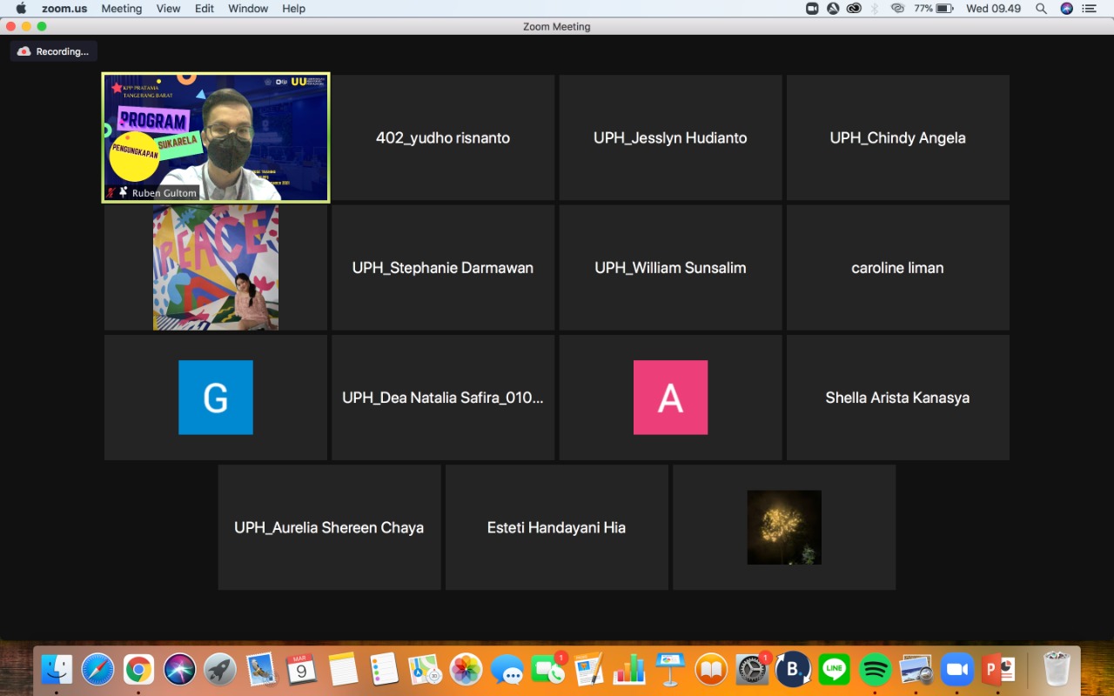Screen dimensions: 1114x696
Task: Select Ruben Gultom's video tile
Action: click(216, 137)
